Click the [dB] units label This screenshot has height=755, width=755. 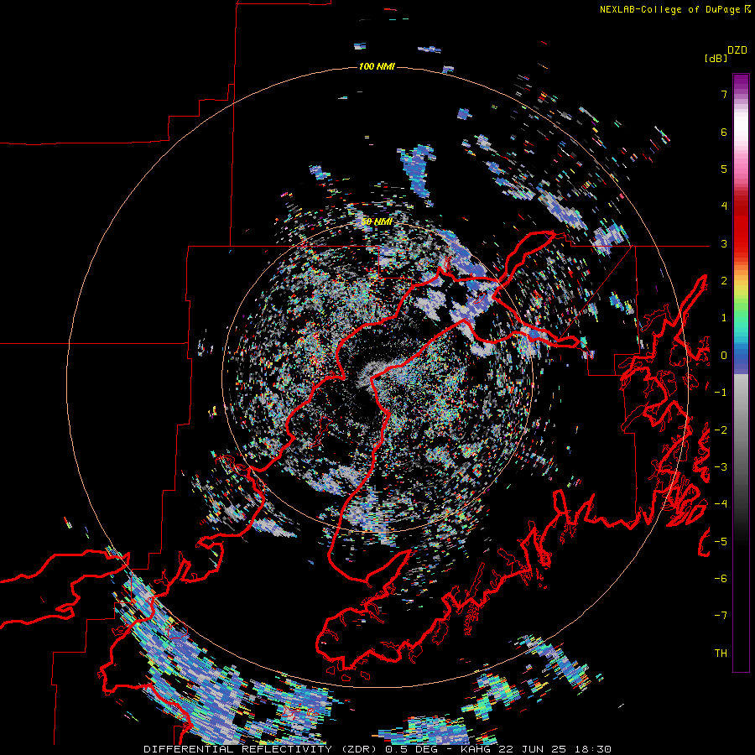point(716,58)
